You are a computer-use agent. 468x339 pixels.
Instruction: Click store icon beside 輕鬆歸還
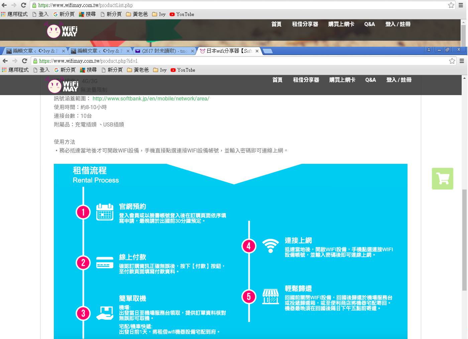coord(270,296)
